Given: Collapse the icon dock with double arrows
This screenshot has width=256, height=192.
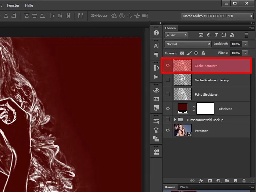Looking at the screenshot, I should click(x=159, y=23).
